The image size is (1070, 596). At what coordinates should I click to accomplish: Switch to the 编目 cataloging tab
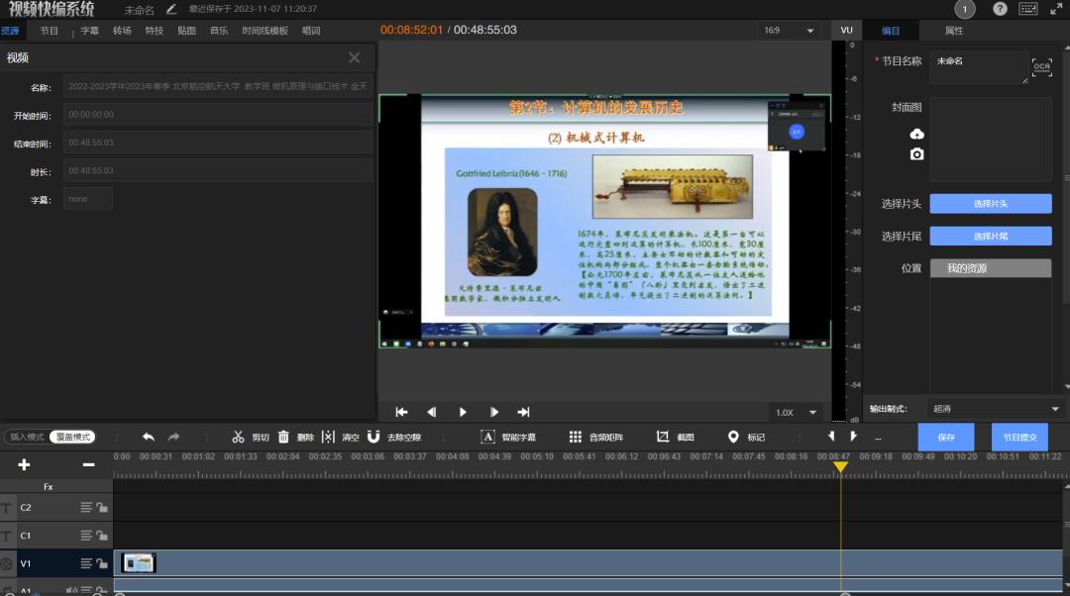click(x=891, y=31)
